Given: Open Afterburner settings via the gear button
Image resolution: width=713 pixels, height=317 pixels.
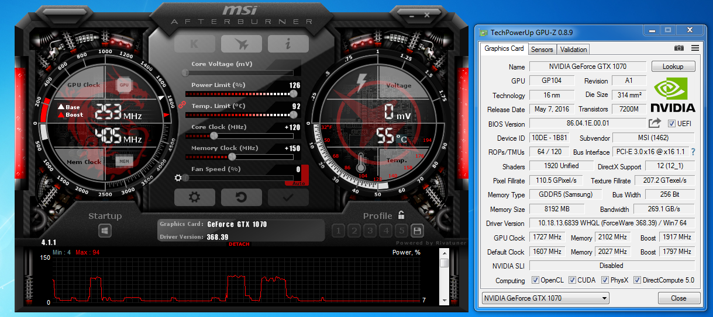Looking at the screenshot, I should (x=194, y=197).
